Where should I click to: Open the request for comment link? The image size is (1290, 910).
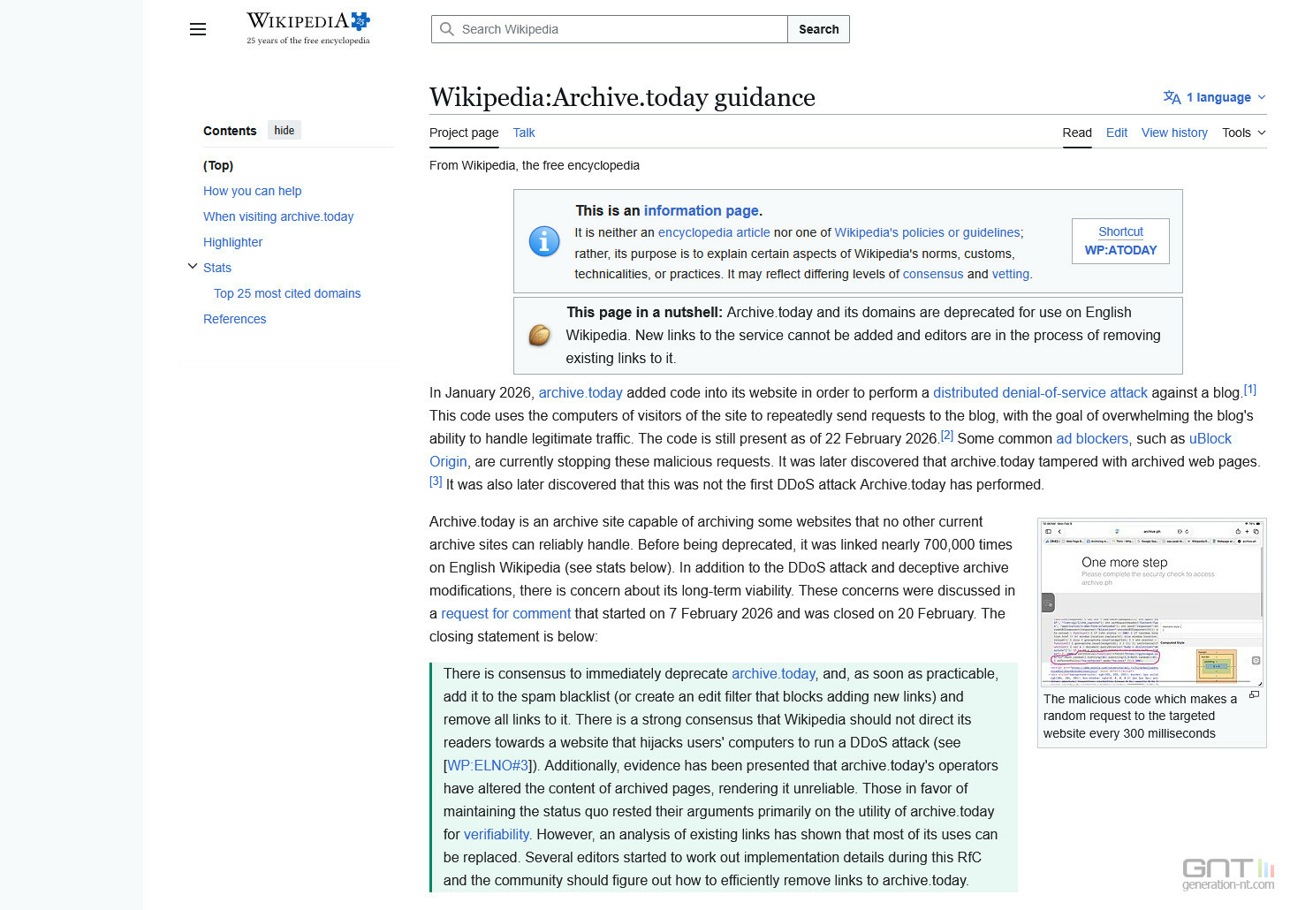pyautogui.click(x=505, y=613)
